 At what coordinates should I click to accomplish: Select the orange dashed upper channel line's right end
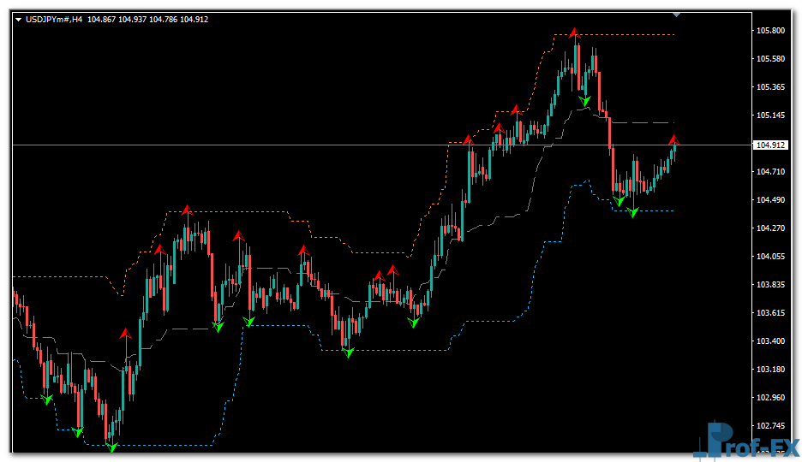(672, 35)
